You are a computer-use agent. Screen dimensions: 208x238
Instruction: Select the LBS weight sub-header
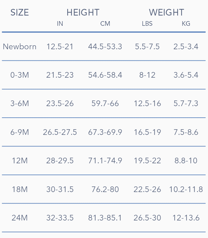click(x=147, y=24)
